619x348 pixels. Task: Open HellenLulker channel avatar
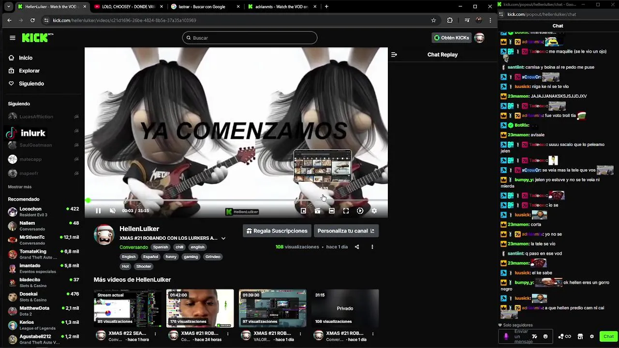[x=104, y=235]
